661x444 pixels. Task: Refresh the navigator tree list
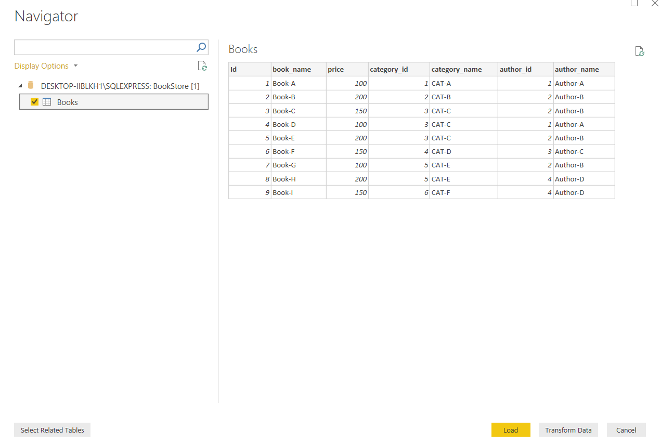point(202,66)
